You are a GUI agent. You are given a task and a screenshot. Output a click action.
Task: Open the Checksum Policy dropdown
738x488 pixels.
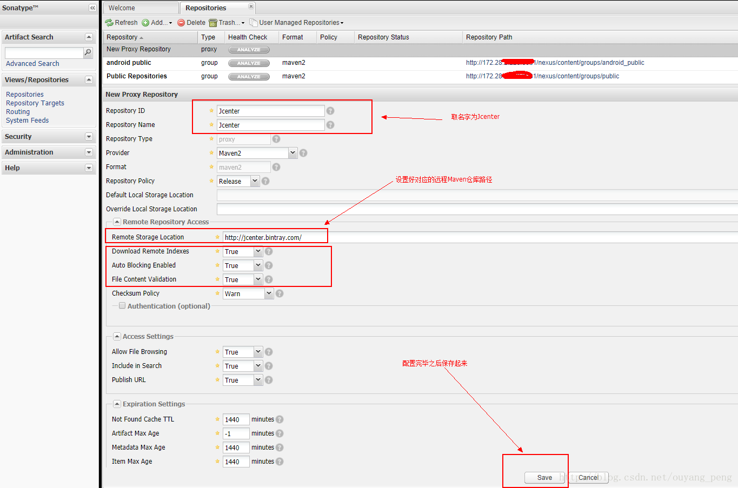click(269, 293)
